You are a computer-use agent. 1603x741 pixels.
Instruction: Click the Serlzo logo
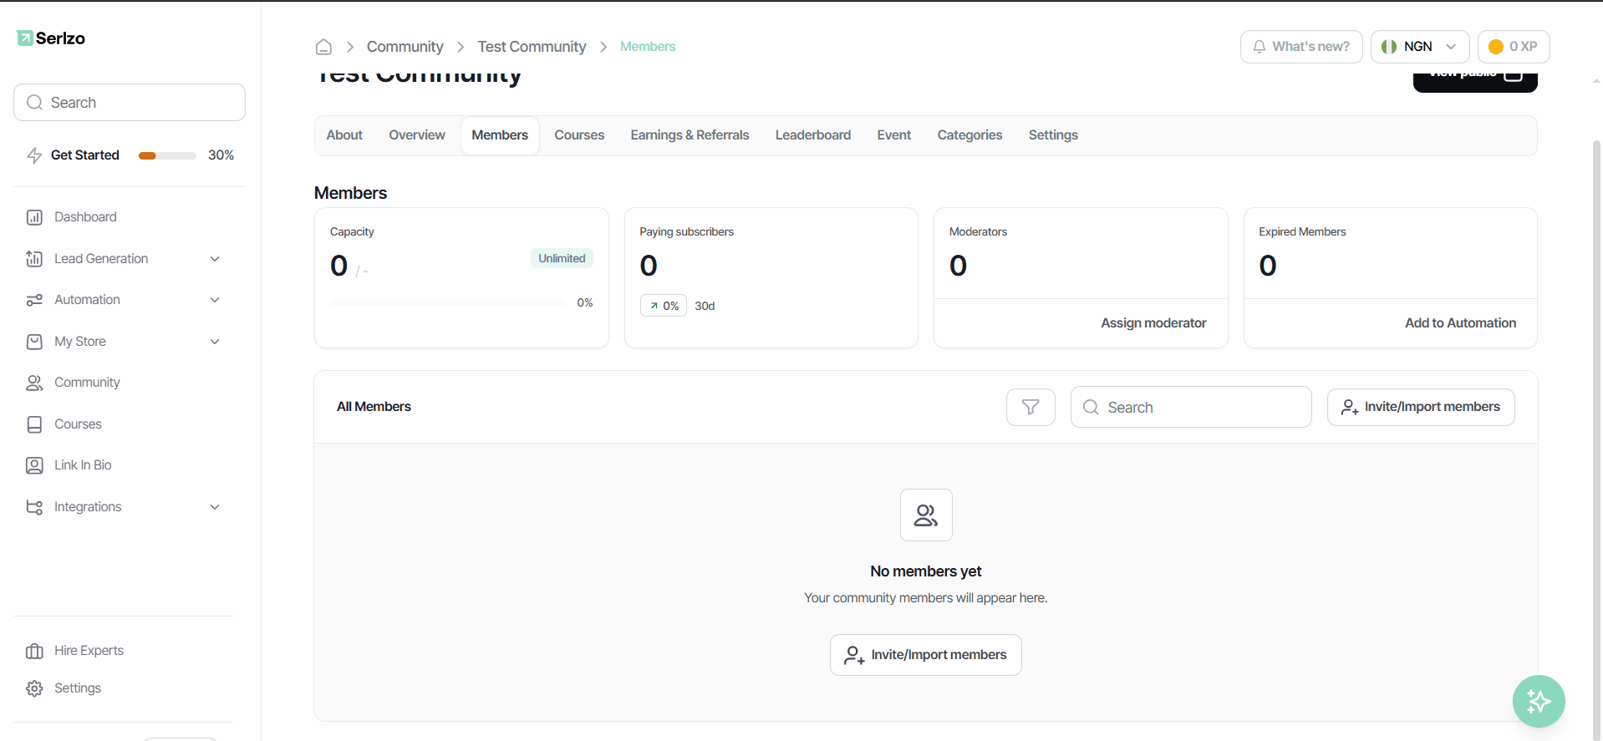click(x=51, y=38)
